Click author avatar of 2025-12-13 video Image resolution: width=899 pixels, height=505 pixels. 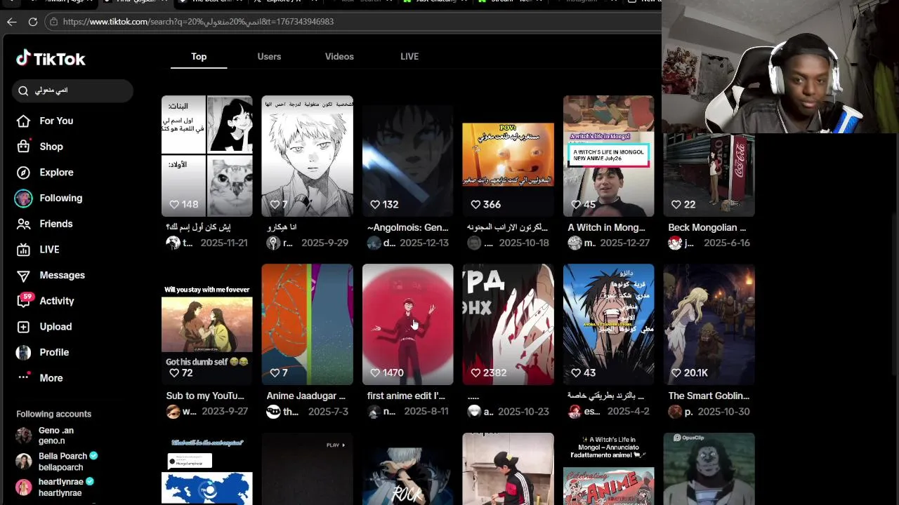pos(374,243)
